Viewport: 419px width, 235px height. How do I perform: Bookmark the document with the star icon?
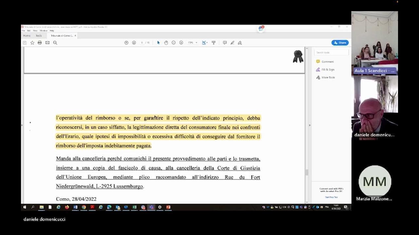click(x=32, y=43)
